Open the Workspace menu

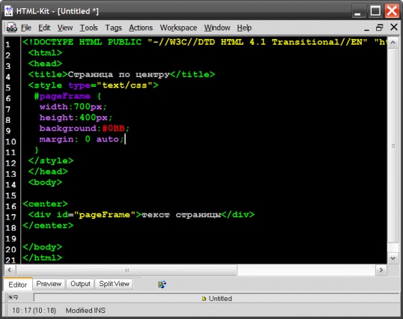tap(178, 28)
